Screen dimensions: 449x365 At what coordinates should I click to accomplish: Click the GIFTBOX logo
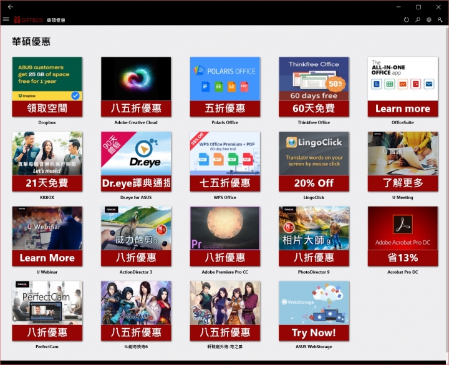tap(29, 20)
